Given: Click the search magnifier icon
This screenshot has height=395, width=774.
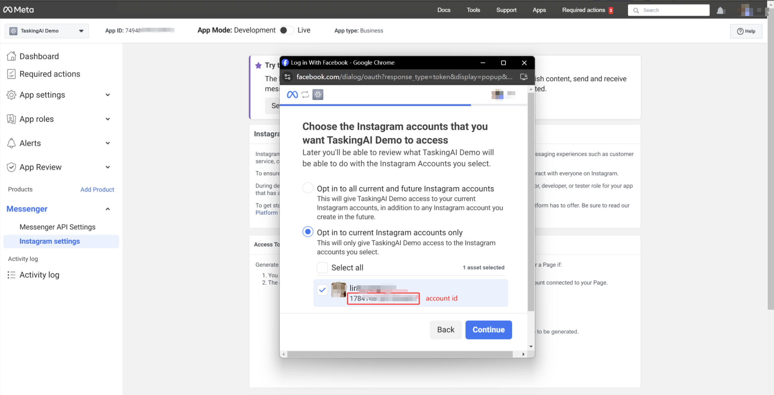Looking at the screenshot, I should pos(636,10).
